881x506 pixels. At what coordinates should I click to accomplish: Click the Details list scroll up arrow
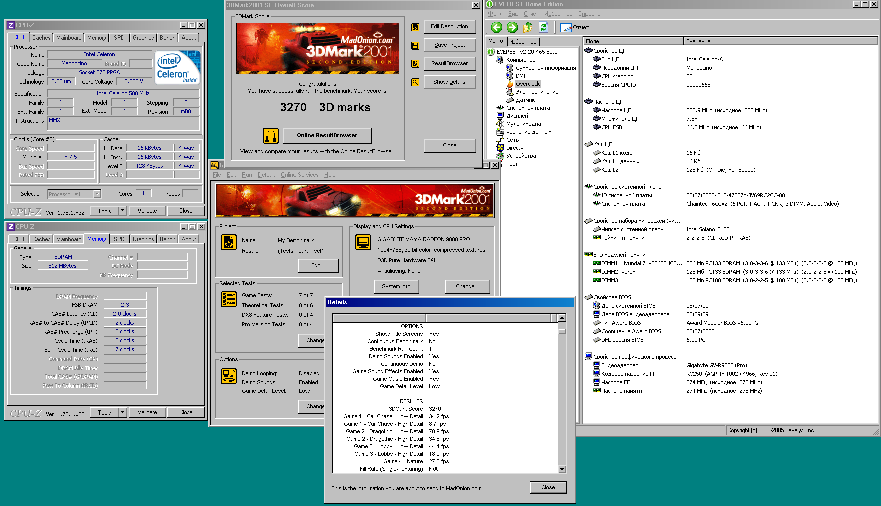(x=562, y=318)
